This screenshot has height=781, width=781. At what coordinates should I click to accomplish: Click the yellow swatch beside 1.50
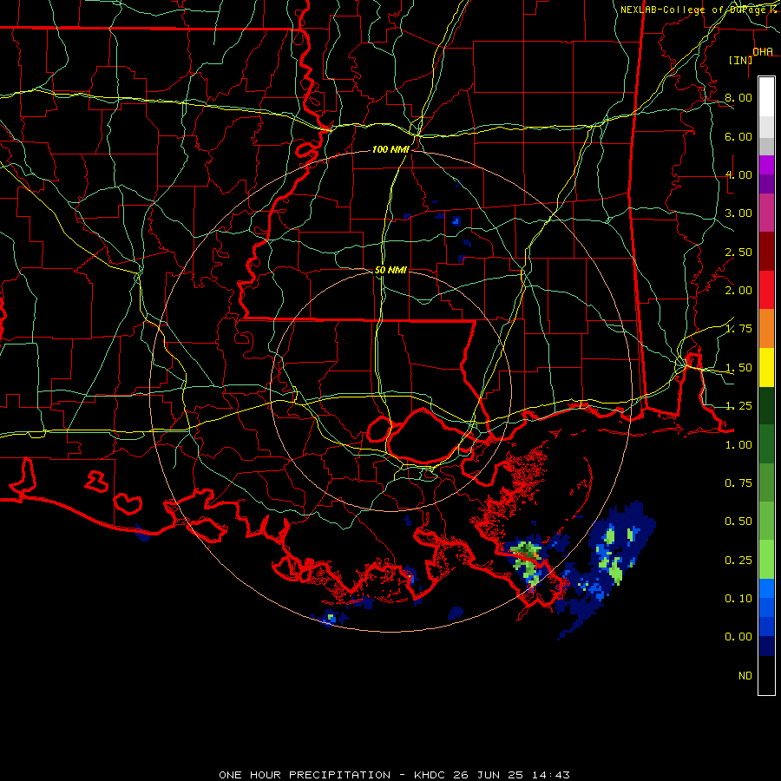click(766, 367)
